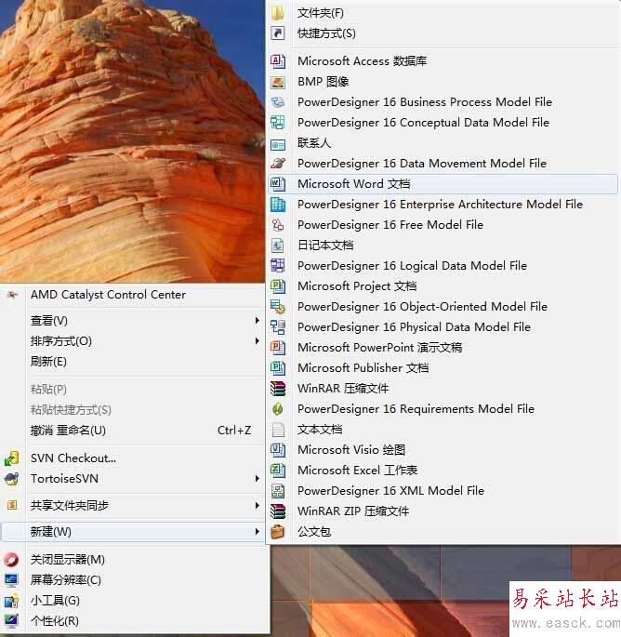Choose 刷新(E) to refresh desktop

point(133,362)
